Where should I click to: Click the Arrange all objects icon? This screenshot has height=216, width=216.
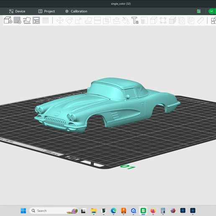(36, 21)
